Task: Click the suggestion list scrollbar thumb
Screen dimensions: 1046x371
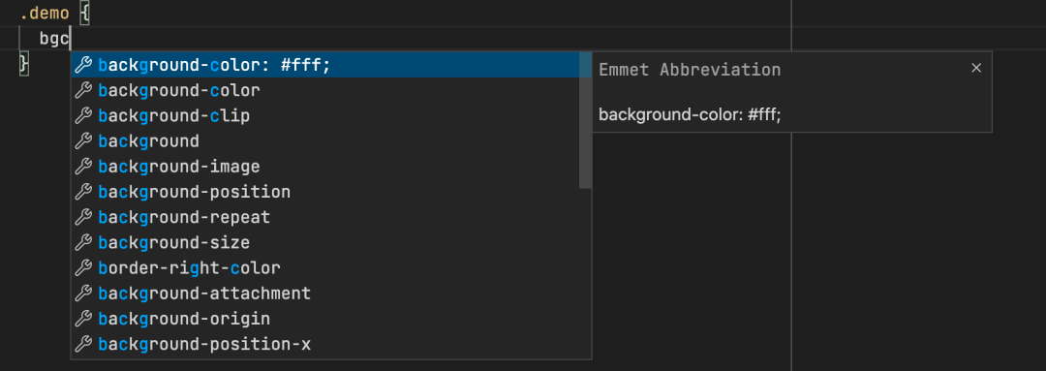Action: click(585, 120)
